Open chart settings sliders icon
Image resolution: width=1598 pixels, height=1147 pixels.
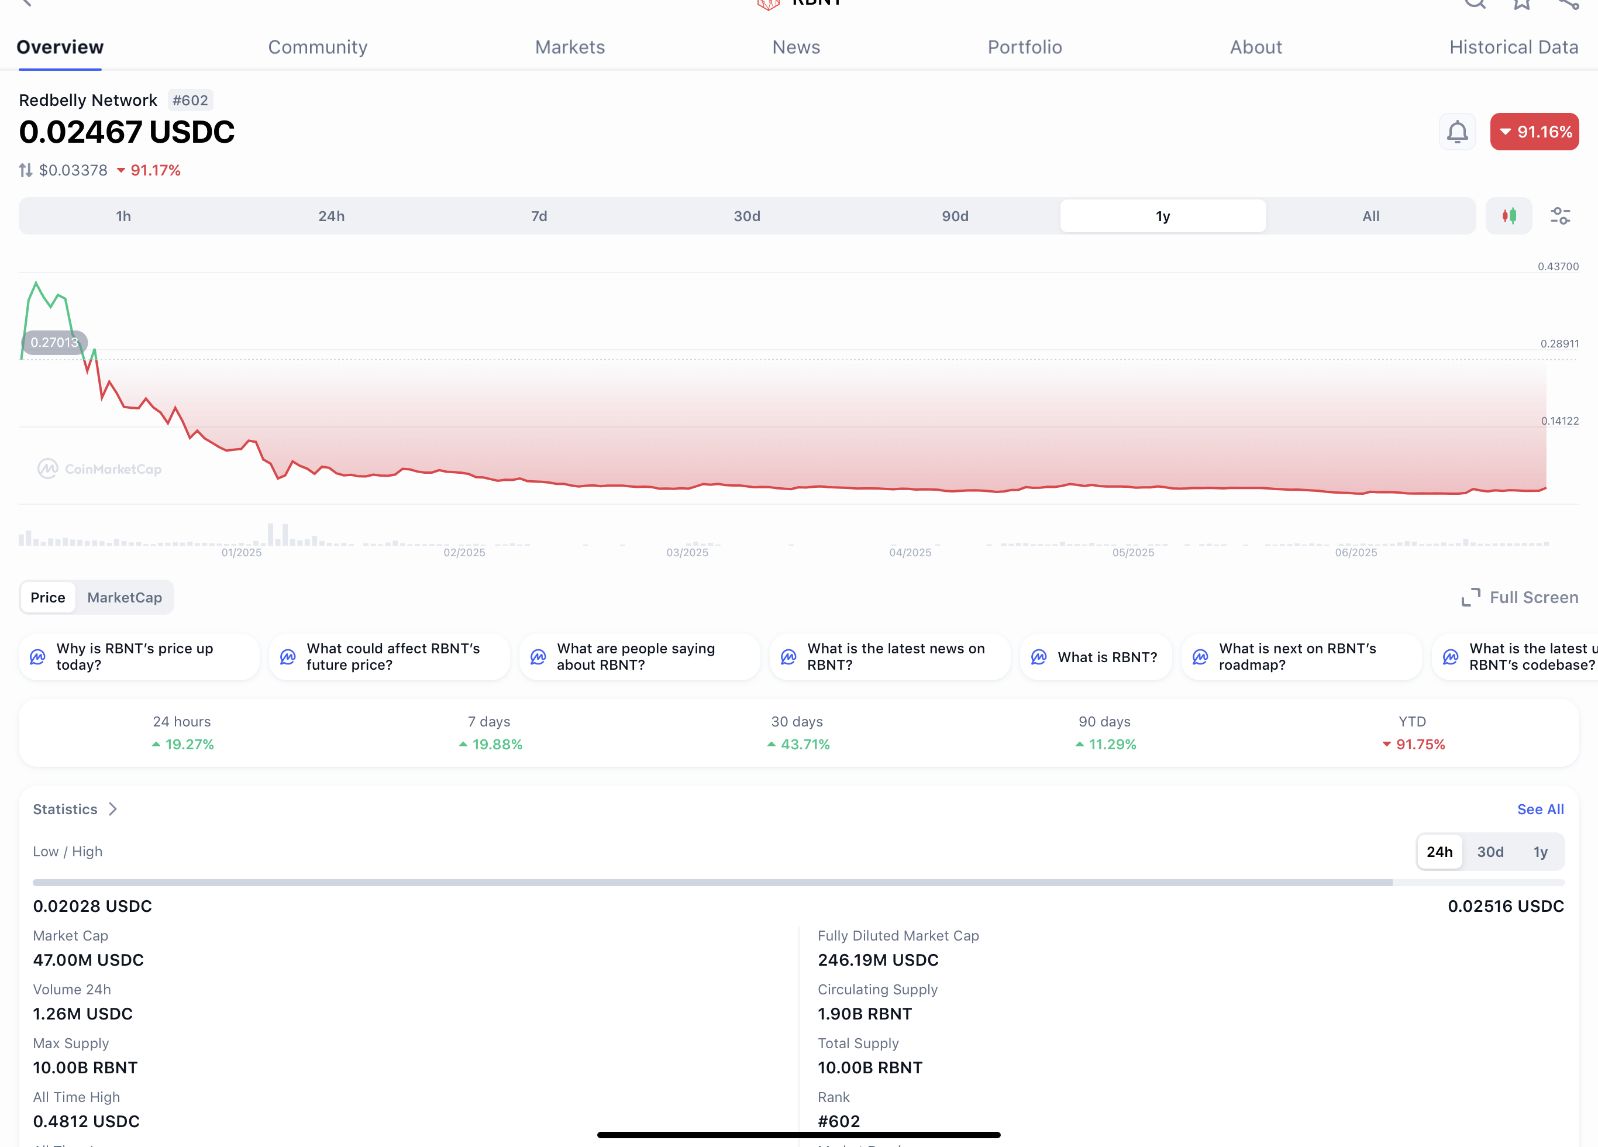tap(1560, 216)
